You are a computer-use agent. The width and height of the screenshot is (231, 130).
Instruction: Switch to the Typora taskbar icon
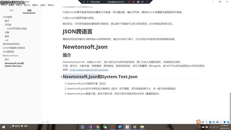tap(127, 127)
